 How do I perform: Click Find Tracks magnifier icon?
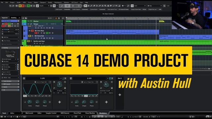point(63,18)
